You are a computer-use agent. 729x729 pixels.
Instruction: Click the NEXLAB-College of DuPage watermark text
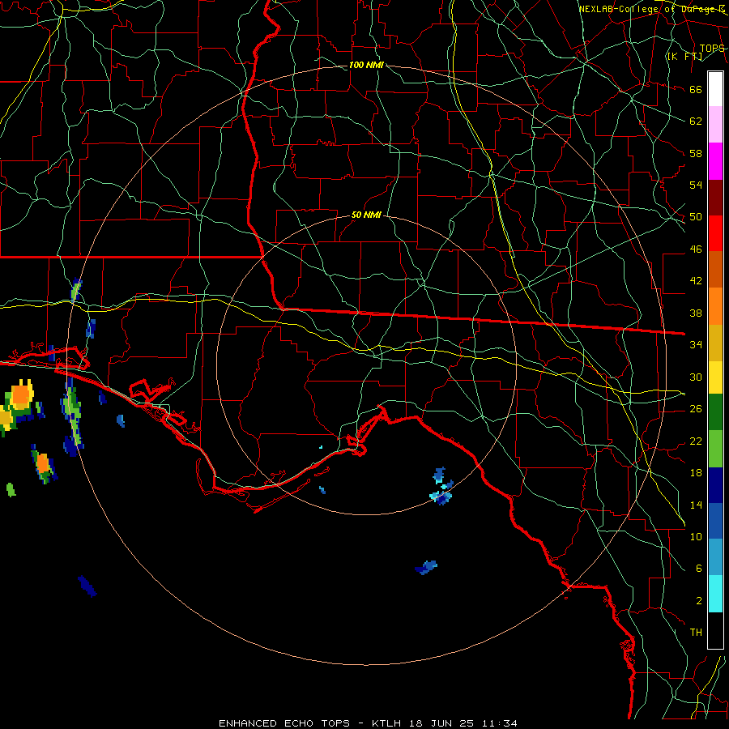click(x=652, y=9)
